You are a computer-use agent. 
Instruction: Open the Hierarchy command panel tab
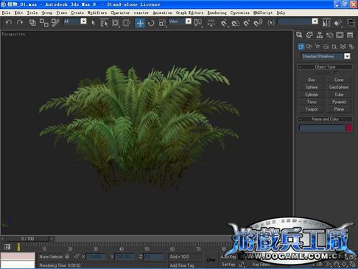pos(320,35)
